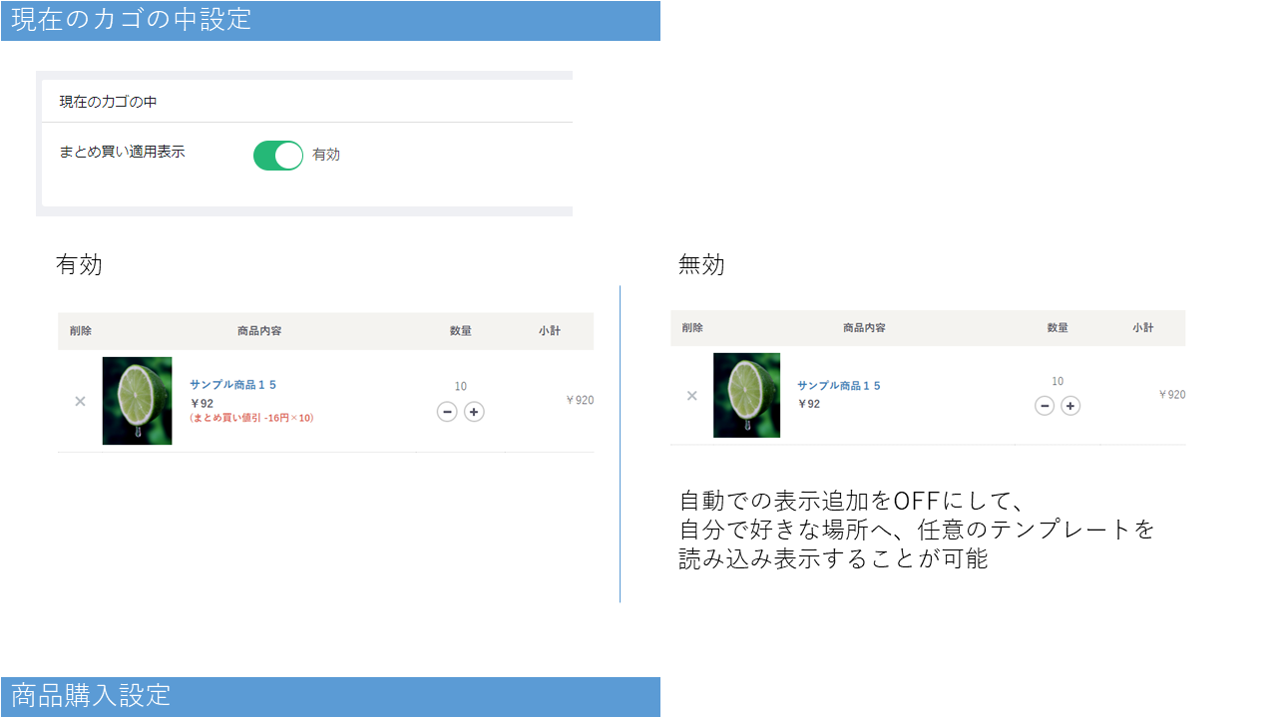Open サンプル商品１５ link in the 無効 cart
The height and width of the screenshot is (718, 1277).
pos(838,386)
